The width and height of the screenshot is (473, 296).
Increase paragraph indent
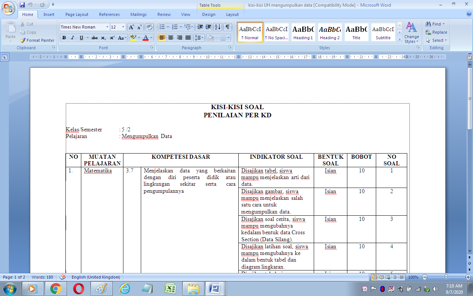click(208, 27)
